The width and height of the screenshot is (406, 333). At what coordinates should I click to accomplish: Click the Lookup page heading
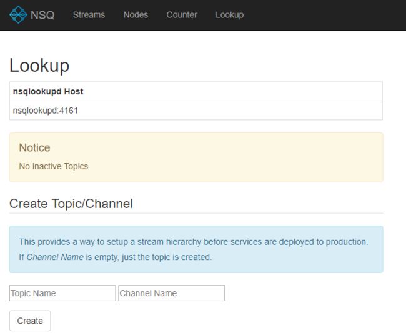click(x=39, y=65)
